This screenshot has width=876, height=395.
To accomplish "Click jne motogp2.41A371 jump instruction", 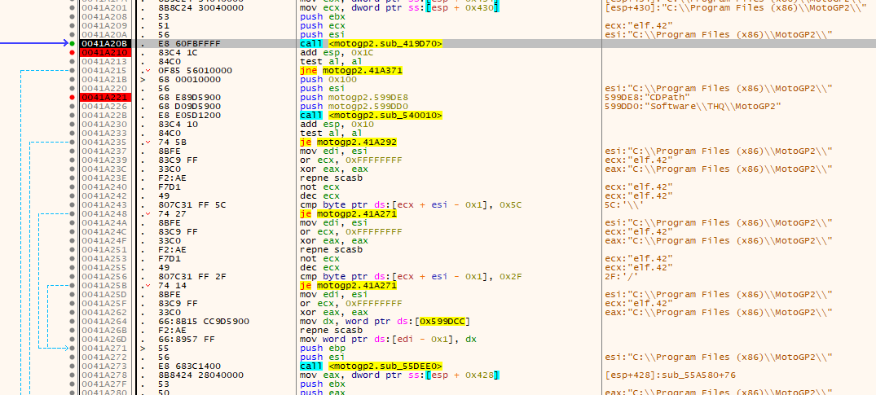I will (351, 70).
